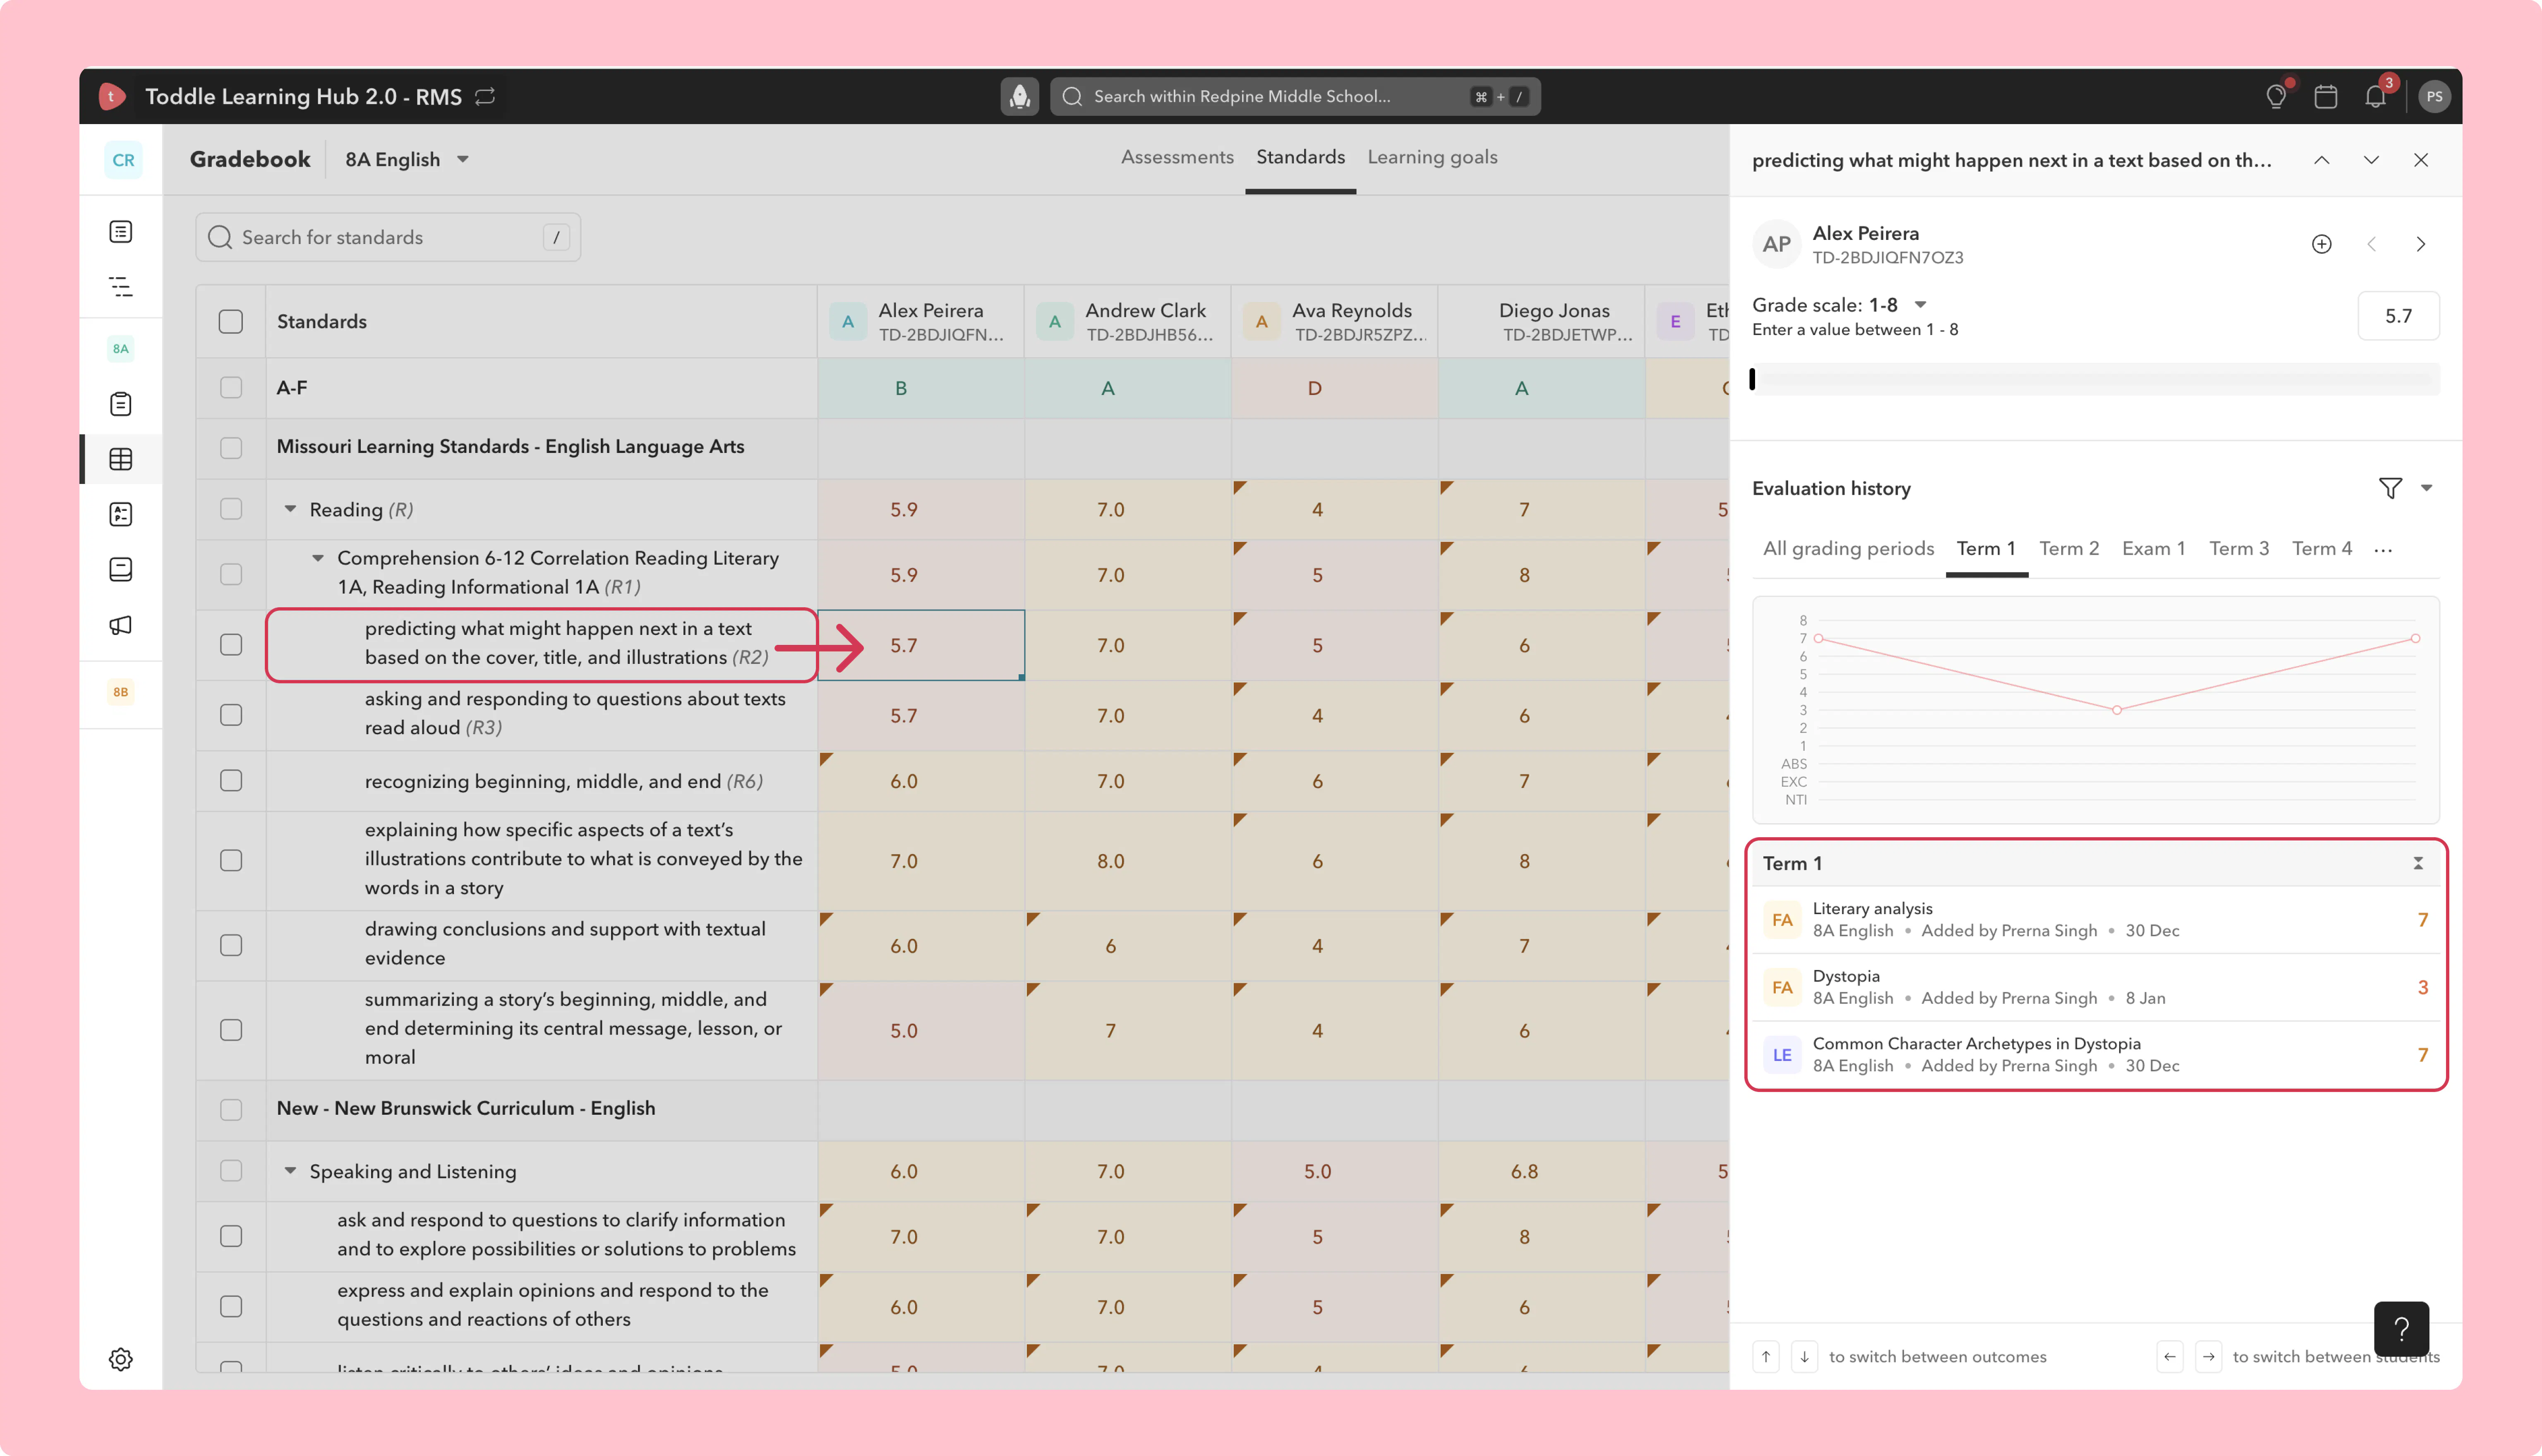The image size is (2542, 1456).
Task: Go to previous outcome with up chevron
Action: coord(2322,160)
